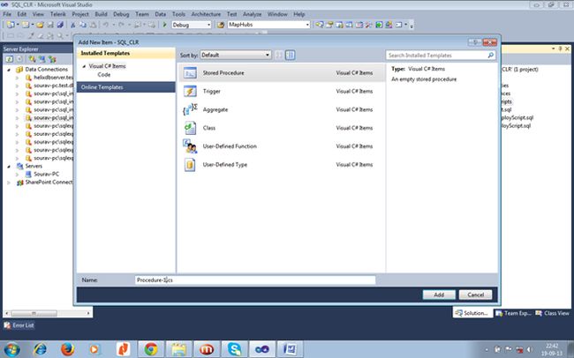The image size is (574, 358).
Task: Launch Skype from the taskbar
Action: (x=234, y=349)
